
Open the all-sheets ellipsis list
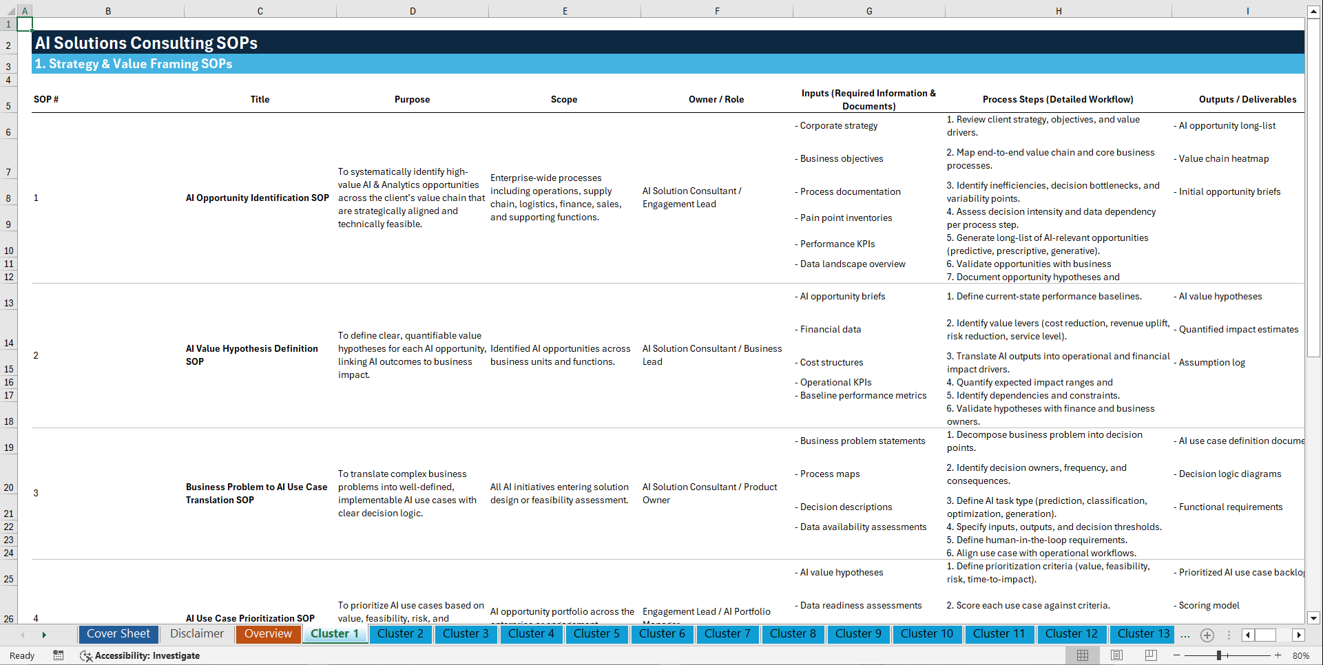coord(1185,635)
